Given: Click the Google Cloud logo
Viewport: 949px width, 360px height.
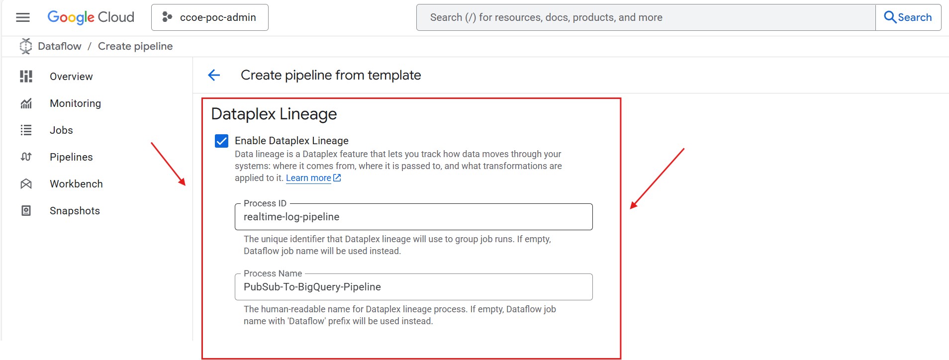Looking at the screenshot, I should pos(91,17).
